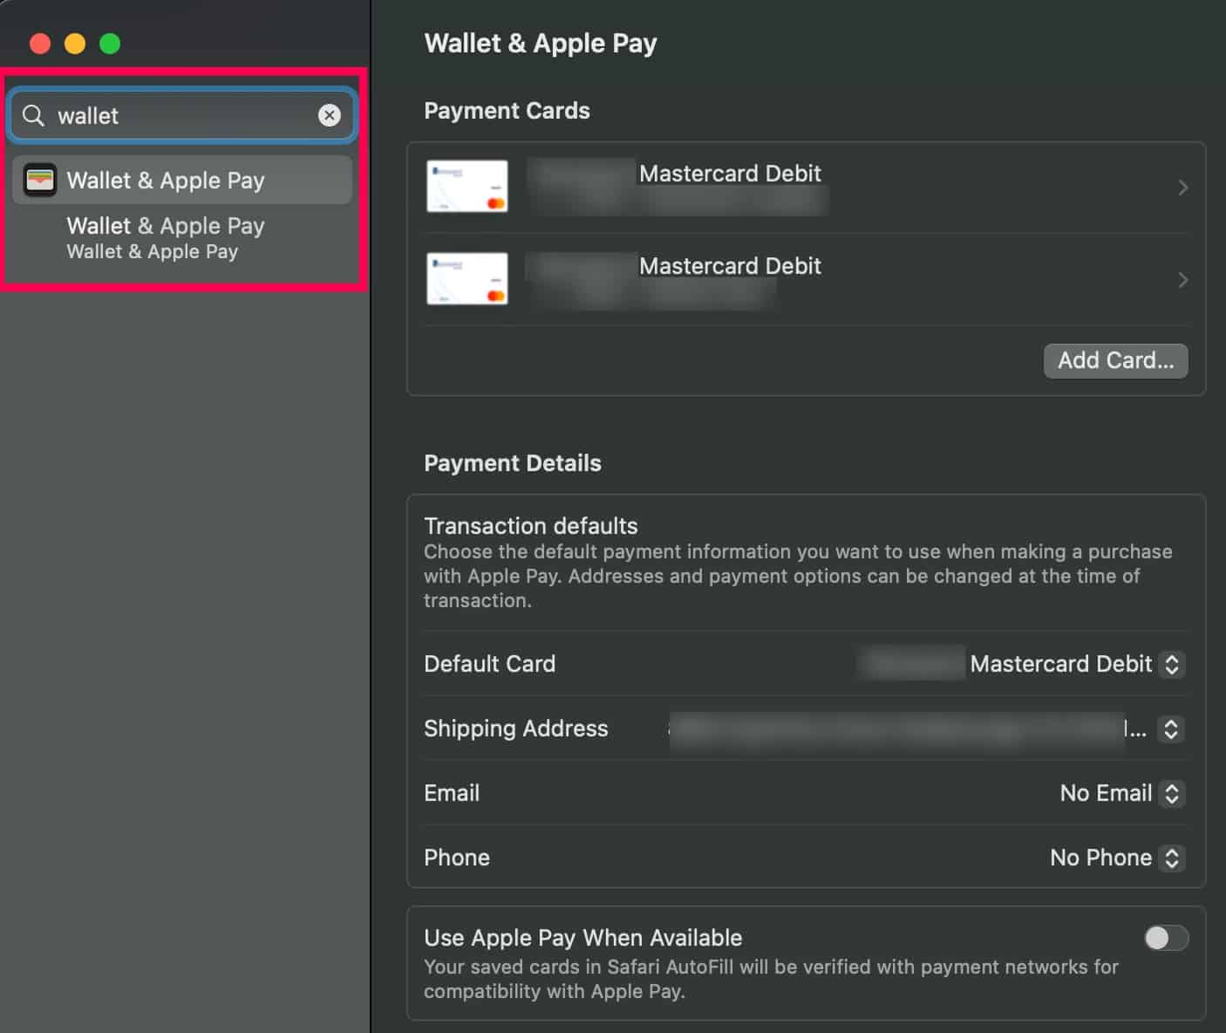
Task: Click the Transaction defaults title
Action: [530, 526]
